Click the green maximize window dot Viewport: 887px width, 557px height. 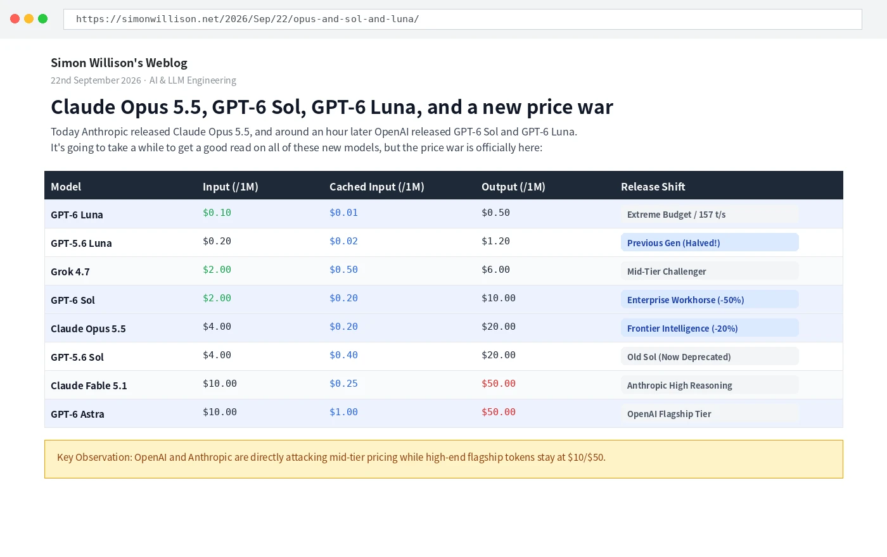(x=43, y=19)
